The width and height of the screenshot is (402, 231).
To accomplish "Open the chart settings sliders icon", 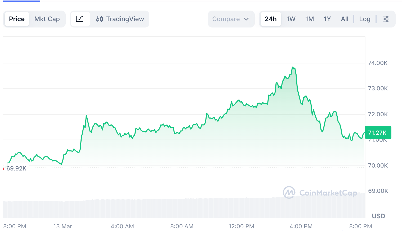I will coord(386,19).
